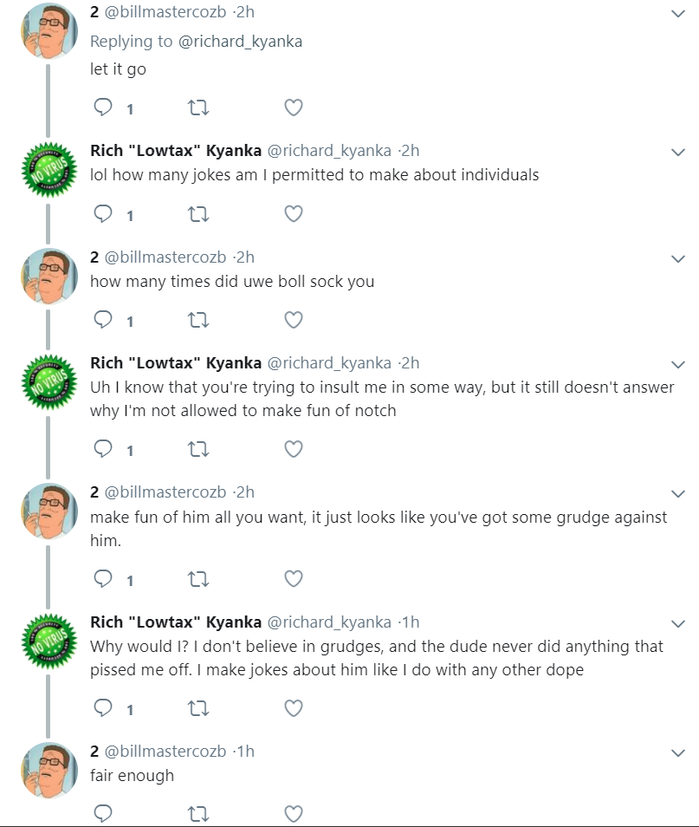Screen dimensions: 699x827
Task: Reply to the "make fun of notch" tweet
Action: [103, 449]
